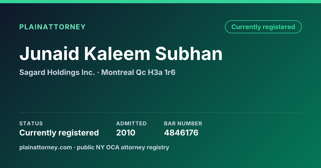This screenshot has height=168, width=321.
Task: Click the dot separator after Sagard Holdings Inc.
Action: tap(98, 73)
